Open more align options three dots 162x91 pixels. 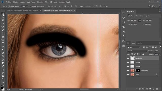click(82, 6)
